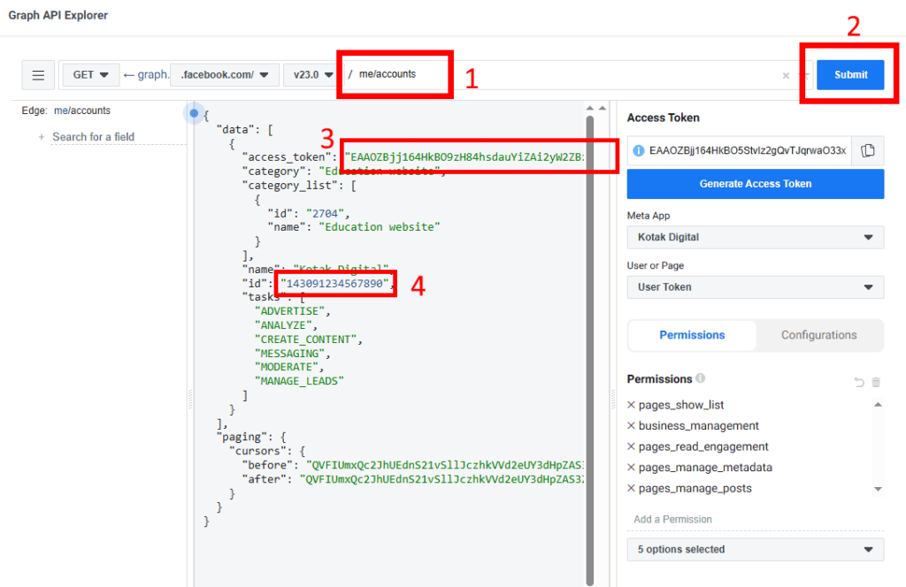Switch to the Configurations tab
This screenshot has width=906, height=587.
[x=818, y=335]
